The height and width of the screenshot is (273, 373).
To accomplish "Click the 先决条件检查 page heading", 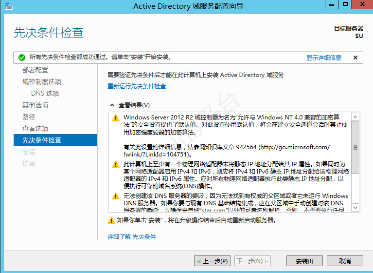I will coord(49,33).
